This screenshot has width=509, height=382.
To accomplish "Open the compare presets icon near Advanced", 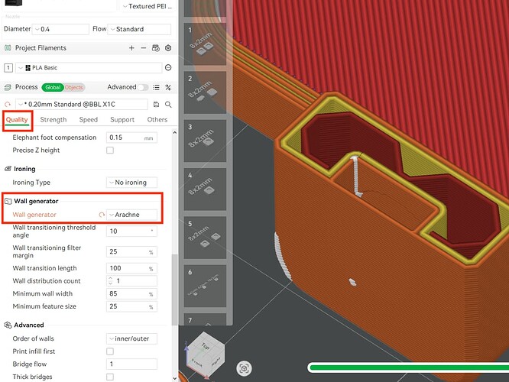I will (x=168, y=87).
